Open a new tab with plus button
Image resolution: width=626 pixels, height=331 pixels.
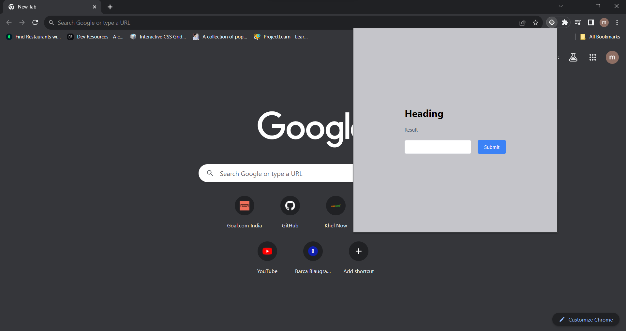click(110, 7)
